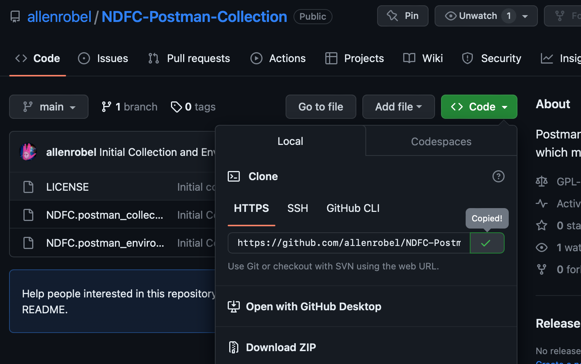Click the green checkmark copy URL button

point(487,243)
